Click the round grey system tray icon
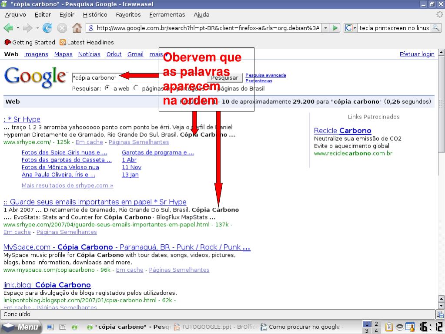The height and width of the screenshot is (334, 445). tap(400, 327)
